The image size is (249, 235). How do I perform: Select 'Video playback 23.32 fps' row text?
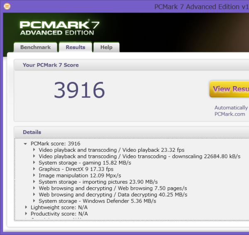point(112,150)
